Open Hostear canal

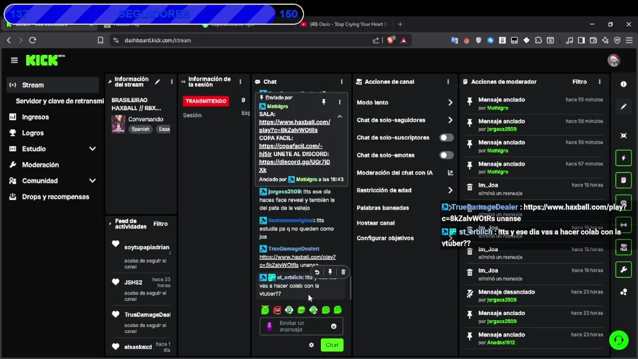coord(376,223)
